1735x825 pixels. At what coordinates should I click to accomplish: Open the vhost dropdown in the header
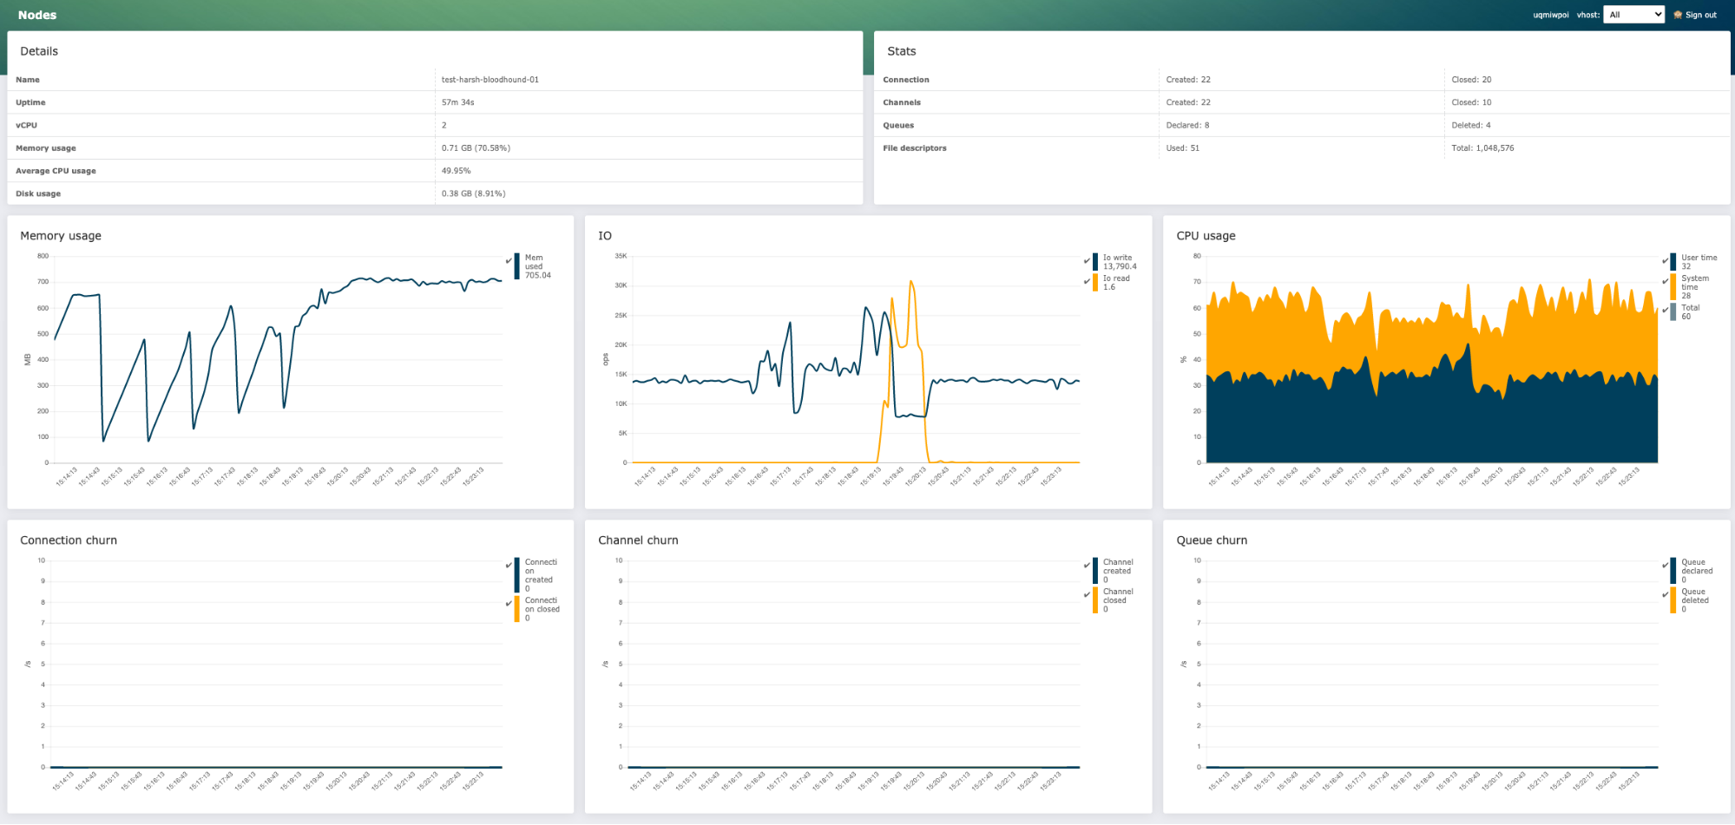[1633, 14]
